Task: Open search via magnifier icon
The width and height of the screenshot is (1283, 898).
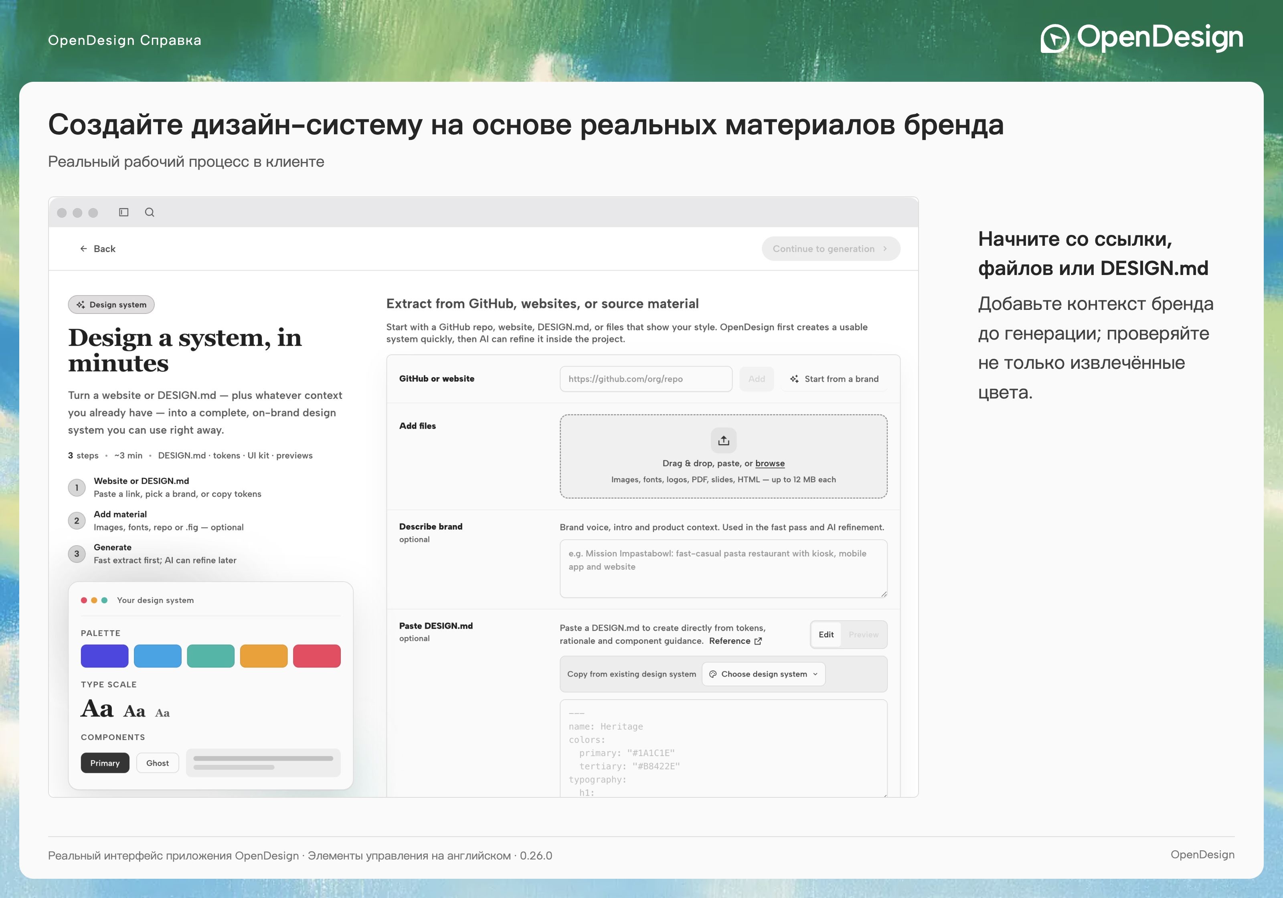Action: (149, 212)
